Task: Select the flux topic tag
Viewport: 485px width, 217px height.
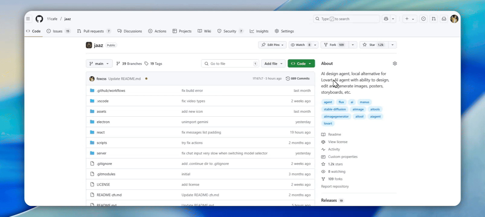Action: click(x=341, y=102)
